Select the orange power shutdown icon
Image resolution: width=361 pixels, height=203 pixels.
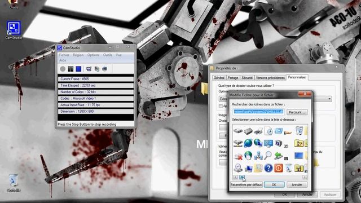pos(279,168)
